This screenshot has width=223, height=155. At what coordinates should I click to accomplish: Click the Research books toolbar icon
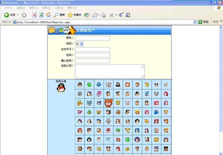[128, 15]
